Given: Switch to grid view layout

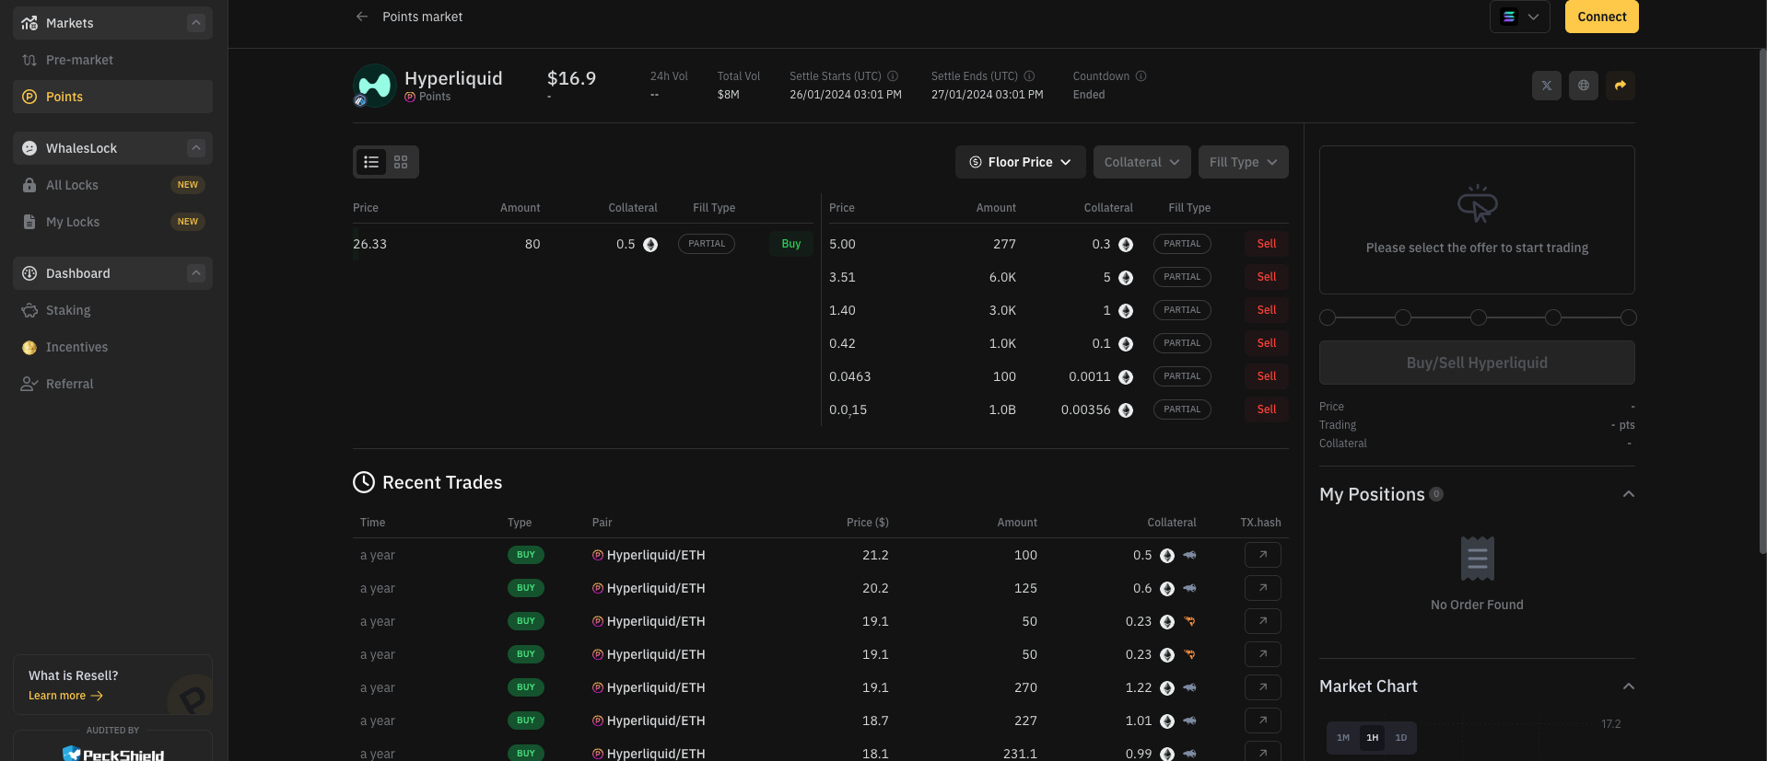Looking at the screenshot, I should pos(401,162).
